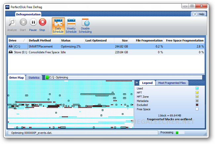
Task: Pause the optimization
Action: pyautogui.click(x=33, y=22)
